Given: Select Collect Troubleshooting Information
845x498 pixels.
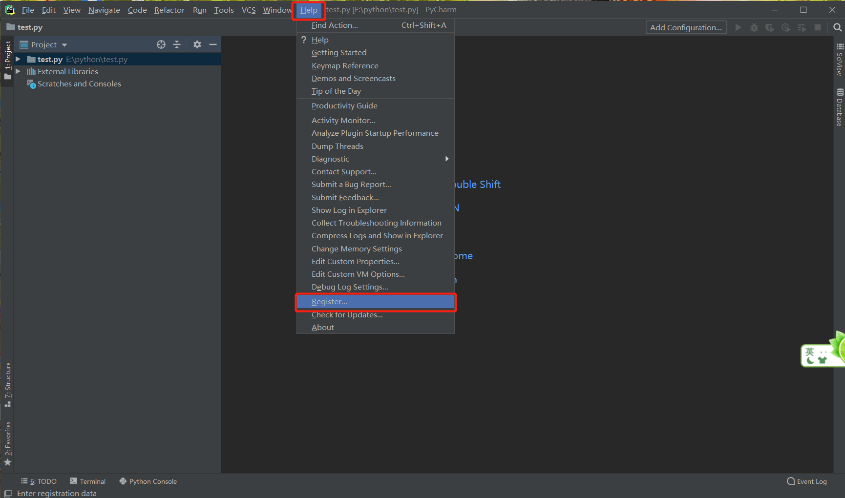Looking at the screenshot, I should click(x=375, y=223).
